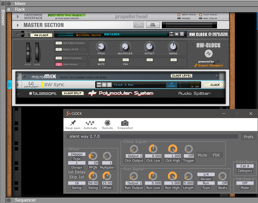
Task: Open the Rack panel
Action: [x=20, y=9]
